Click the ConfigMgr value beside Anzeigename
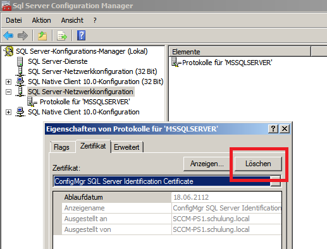 pos(227,208)
